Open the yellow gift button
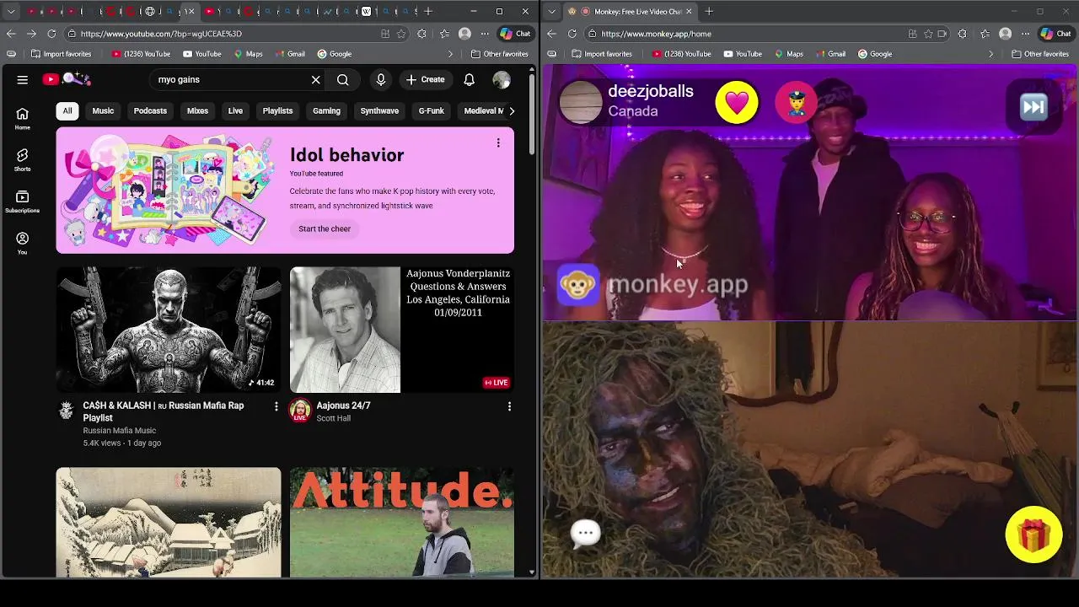1079x607 pixels. 1033,534
